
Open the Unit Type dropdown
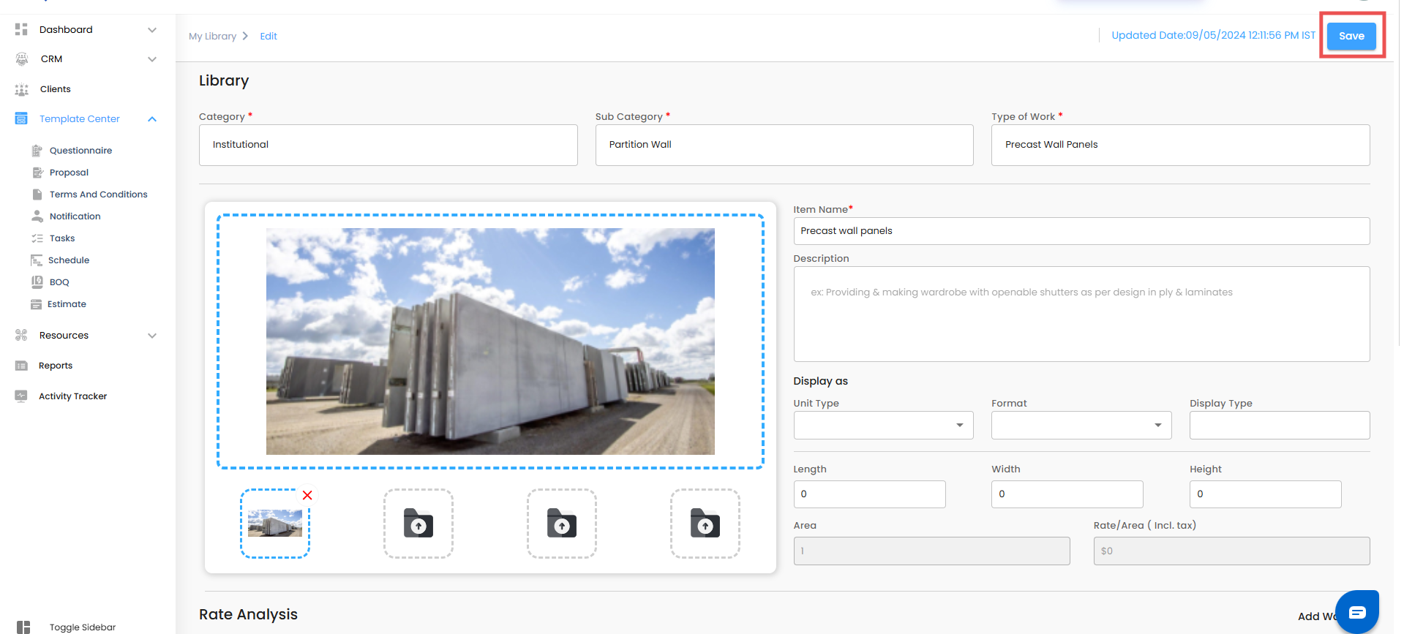883,426
